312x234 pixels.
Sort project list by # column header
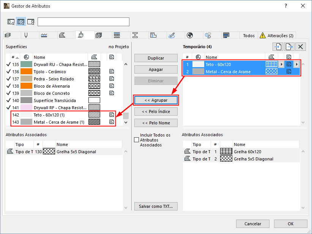point(15,57)
